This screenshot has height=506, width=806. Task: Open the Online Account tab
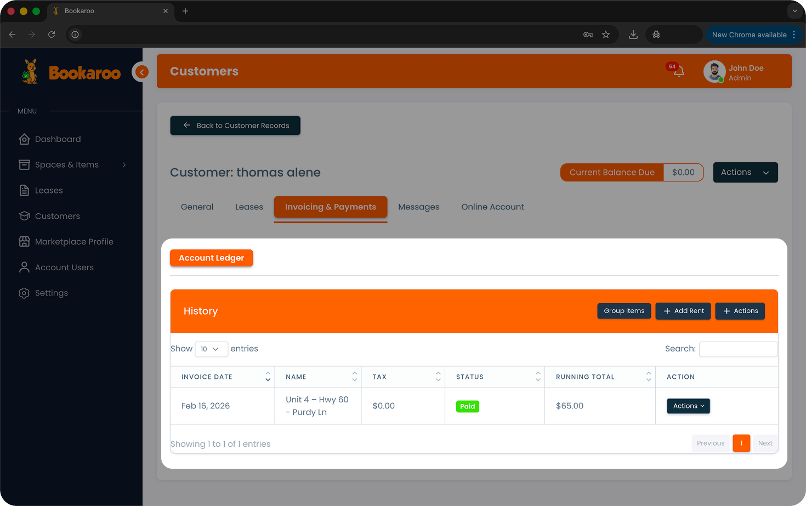click(492, 207)
